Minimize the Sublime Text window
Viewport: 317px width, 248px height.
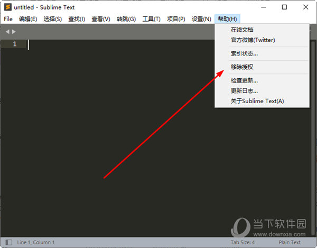click(263, 7)
